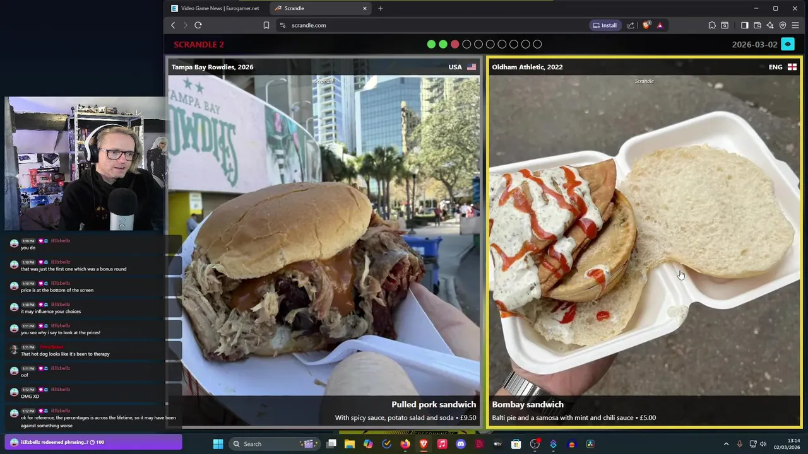This screenshot has width=808, height=454.
Task: Click the USA flag on left card
Action: 472,67
